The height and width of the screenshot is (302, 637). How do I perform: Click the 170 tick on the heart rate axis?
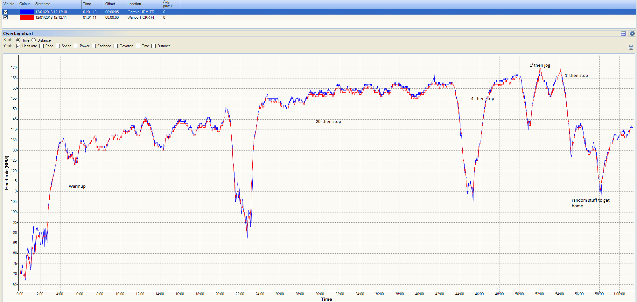point(14,68)
